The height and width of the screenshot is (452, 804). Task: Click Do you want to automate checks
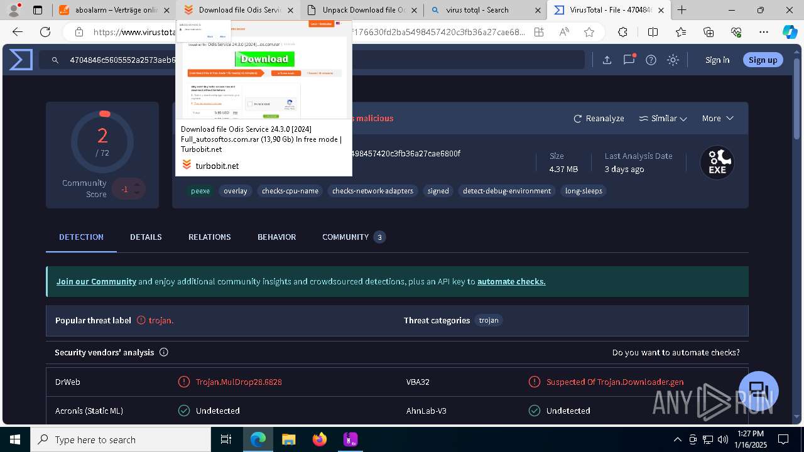676,352
